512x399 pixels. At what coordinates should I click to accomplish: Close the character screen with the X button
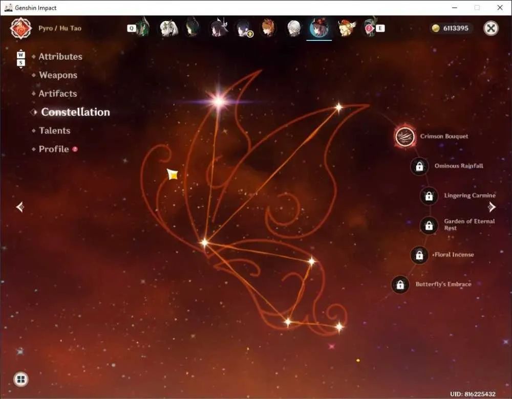point(491,28)
